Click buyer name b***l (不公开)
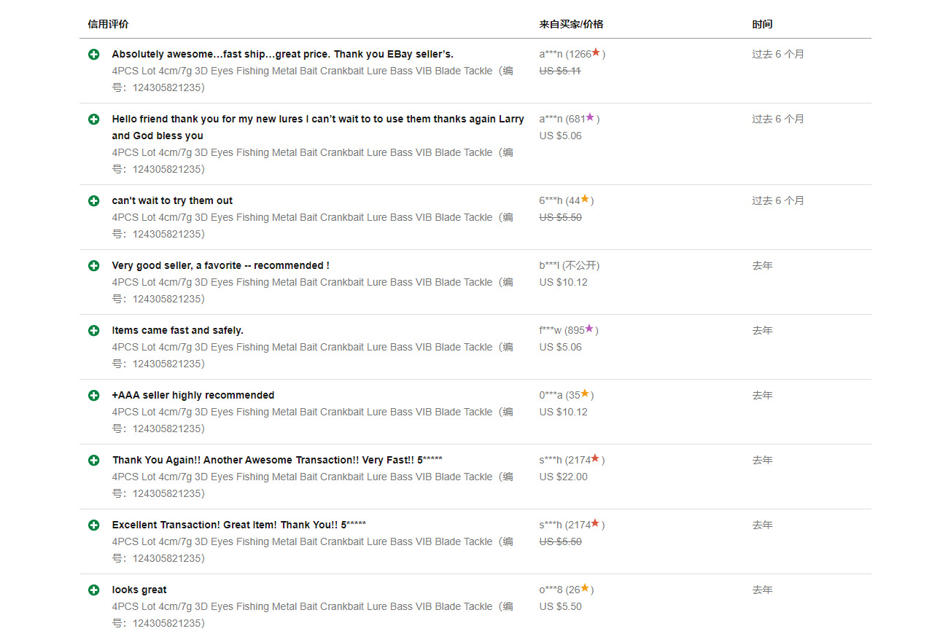The height and width of the screenshot is (634, 948). click(x=549, y=265)
